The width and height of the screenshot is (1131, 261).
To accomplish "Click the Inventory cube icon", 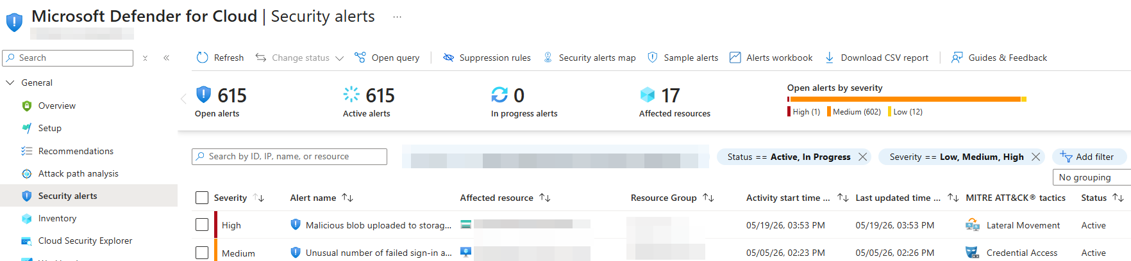I will (x=26, y=218).
